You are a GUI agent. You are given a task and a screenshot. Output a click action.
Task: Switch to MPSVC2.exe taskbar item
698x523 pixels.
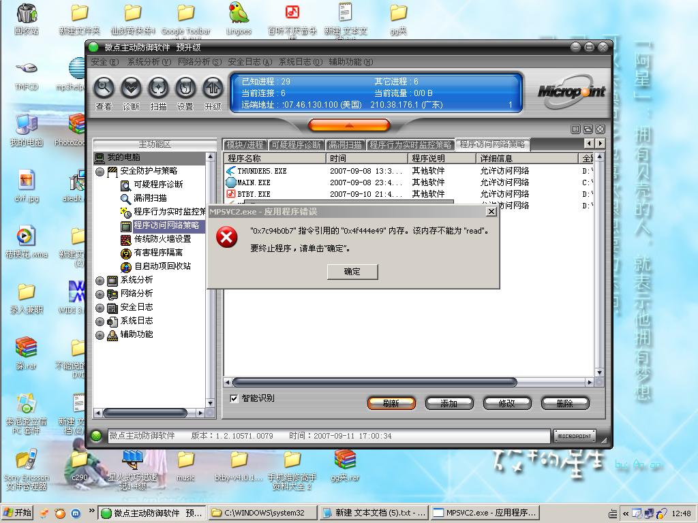pyautogui.click(x=485, y=513)
